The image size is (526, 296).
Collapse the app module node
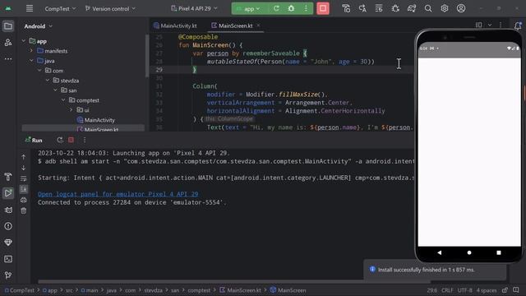[24, 41]
